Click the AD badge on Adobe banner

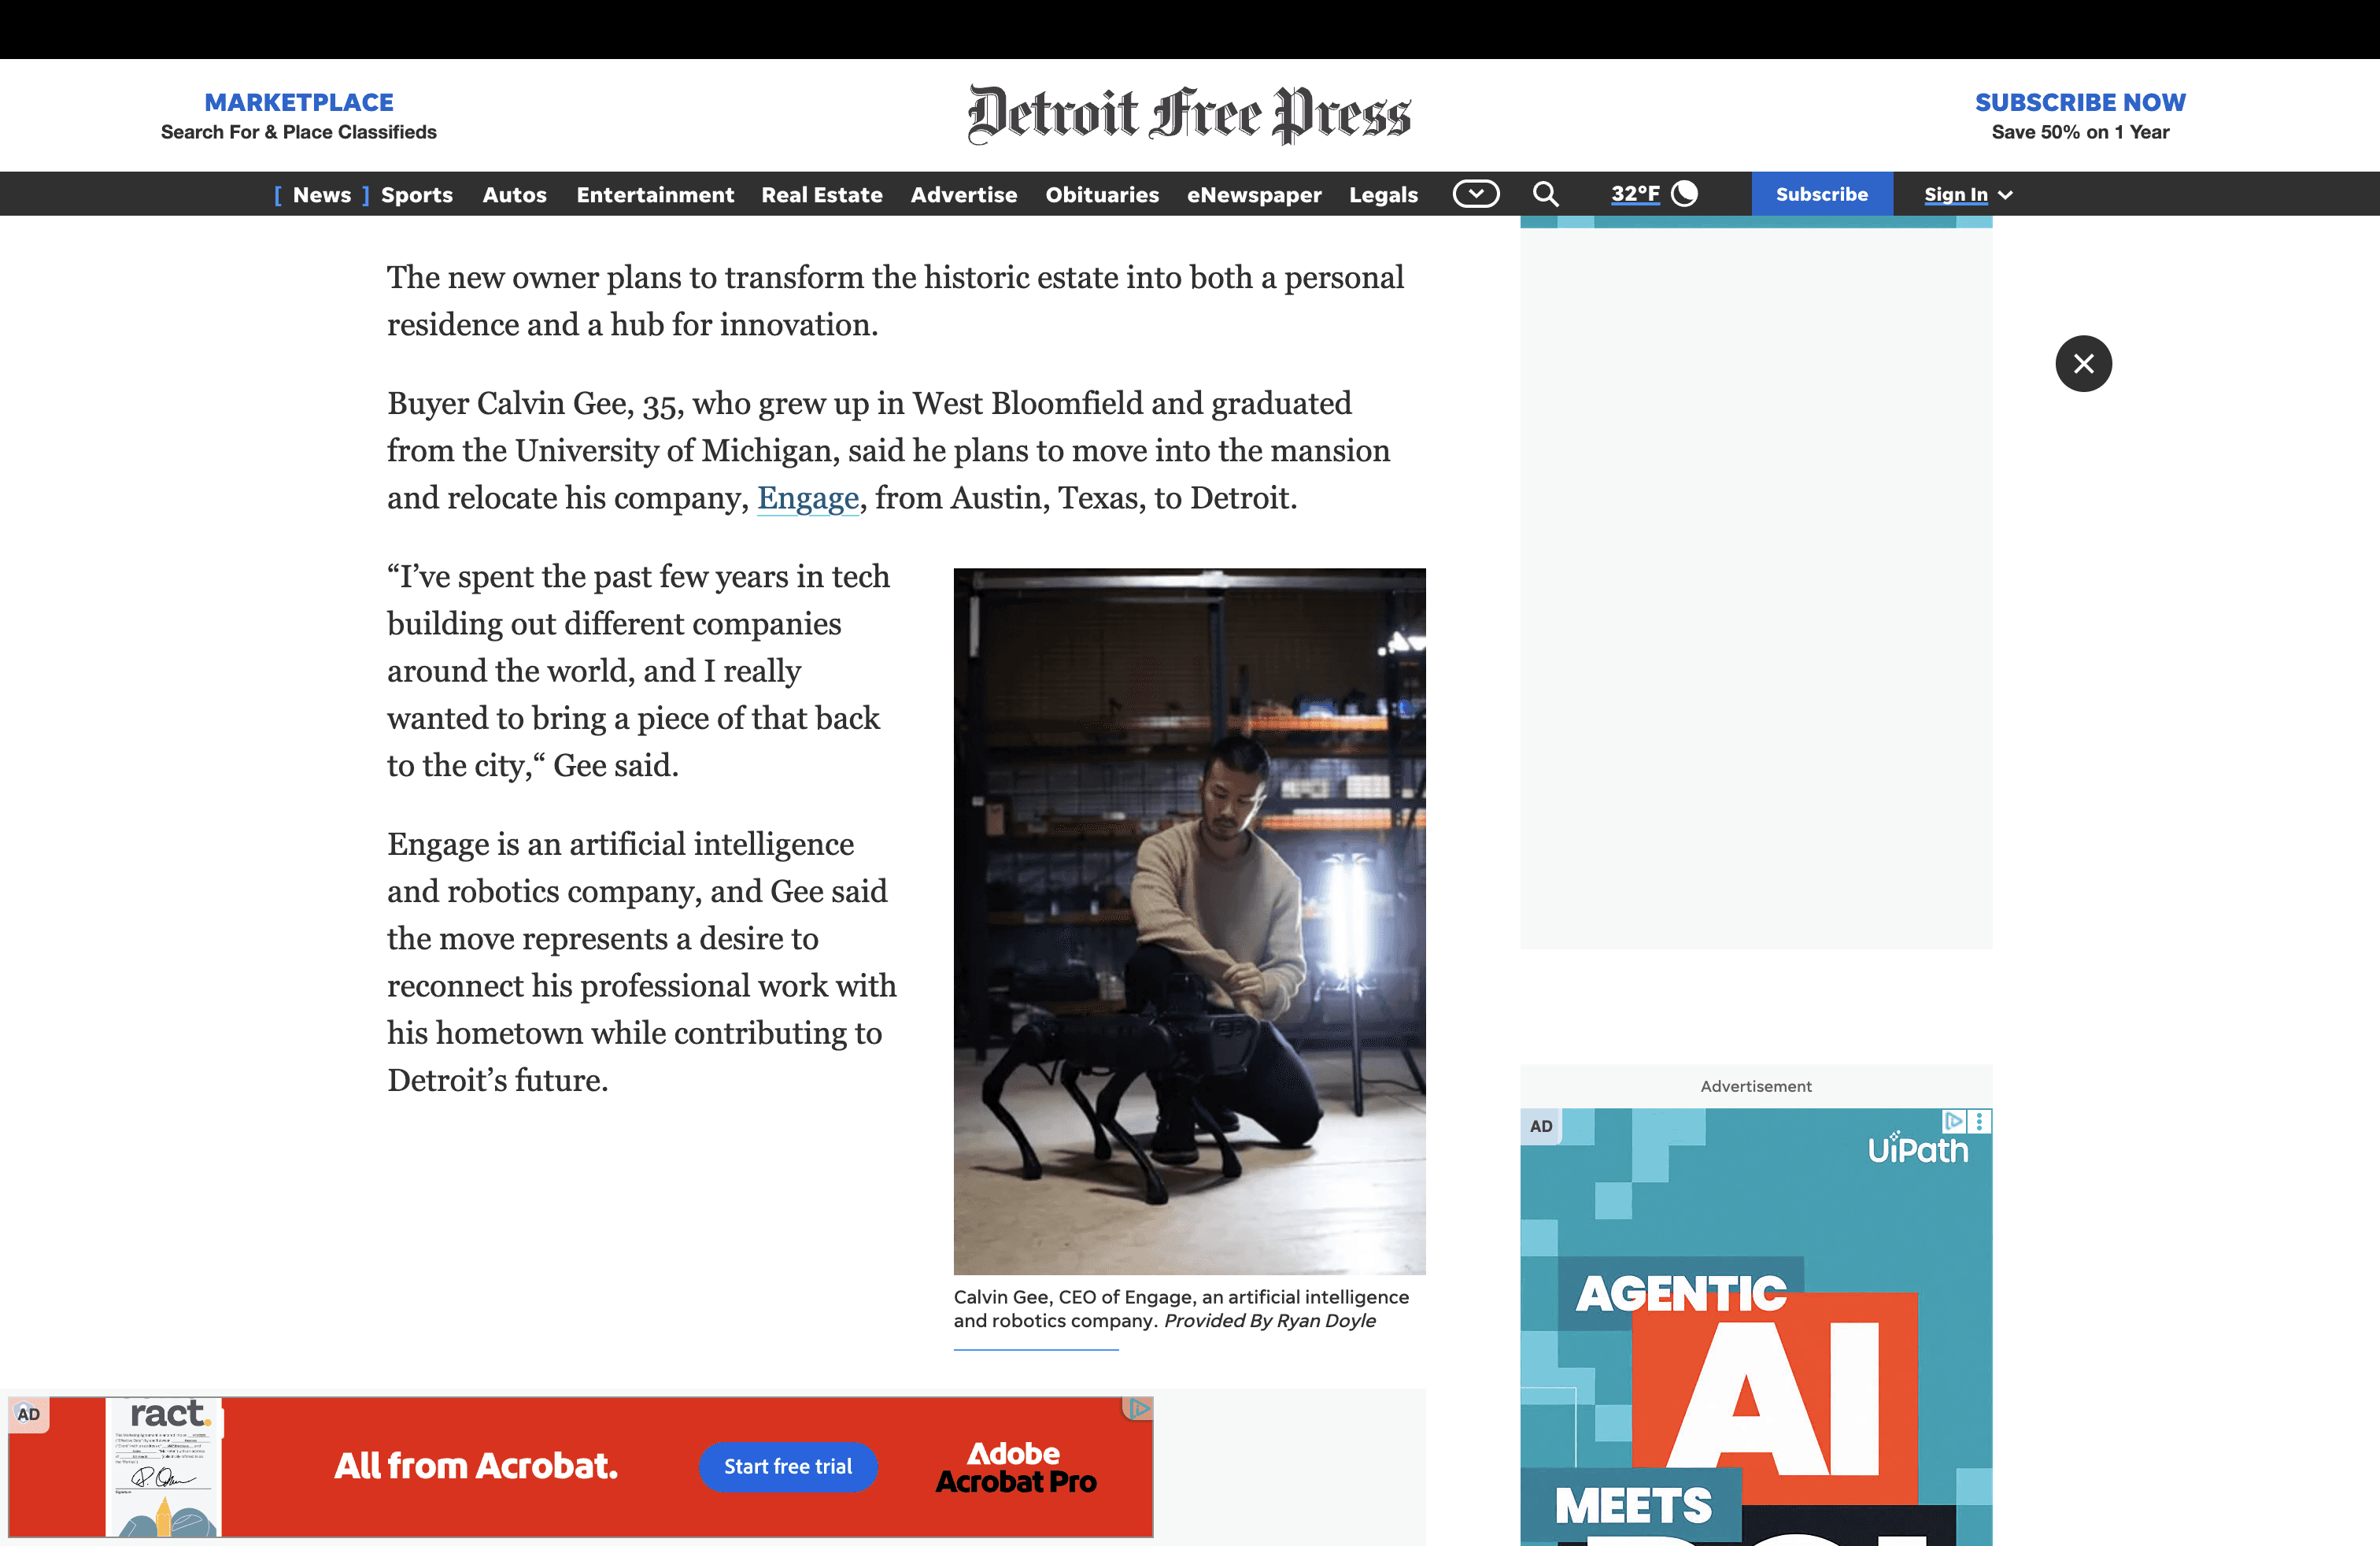[x=28, y=1414]
